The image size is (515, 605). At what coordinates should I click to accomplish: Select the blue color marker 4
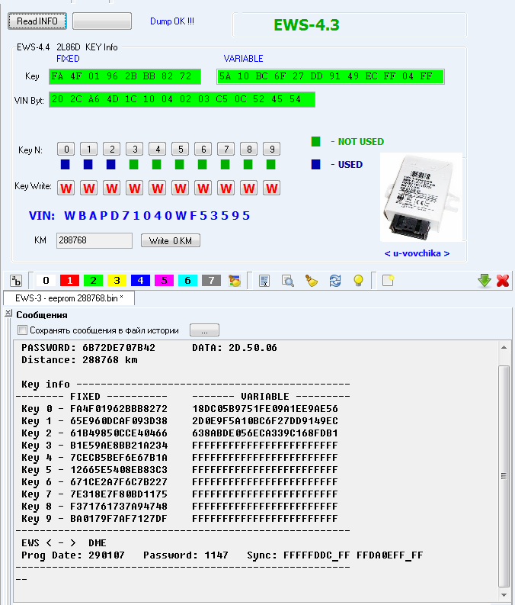pyautogui.click(x=141, y=281)
